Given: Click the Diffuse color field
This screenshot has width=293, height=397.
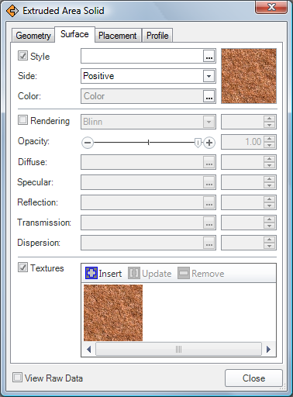Looking at the screenshot, I should tap(142, 162).
